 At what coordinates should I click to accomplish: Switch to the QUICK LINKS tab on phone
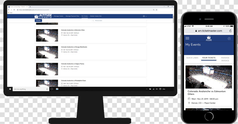(x=192, y=58)
